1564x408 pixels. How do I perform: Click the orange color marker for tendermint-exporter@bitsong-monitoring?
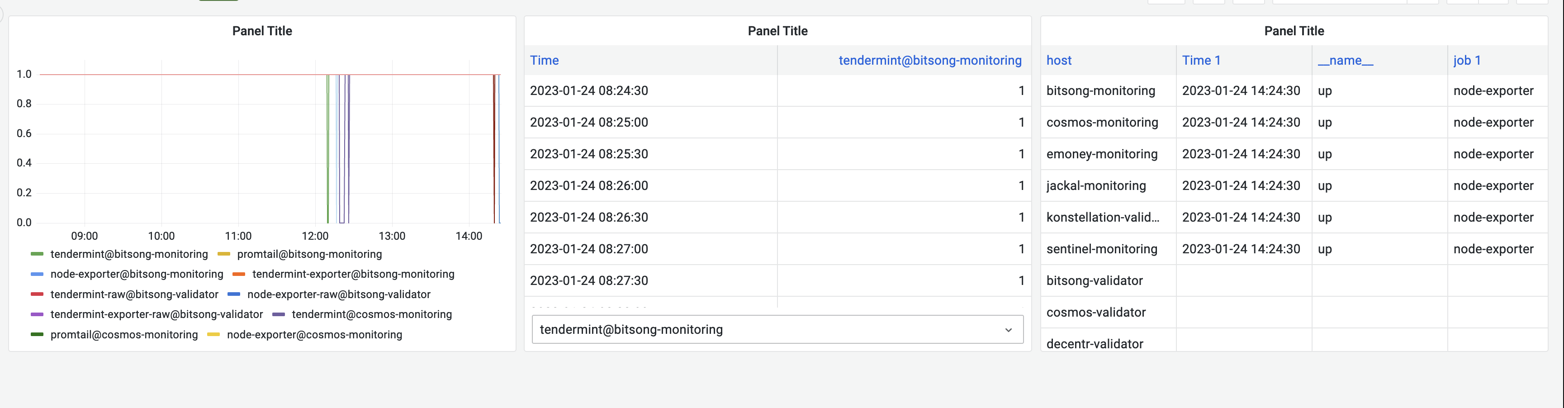click(239, 274)
